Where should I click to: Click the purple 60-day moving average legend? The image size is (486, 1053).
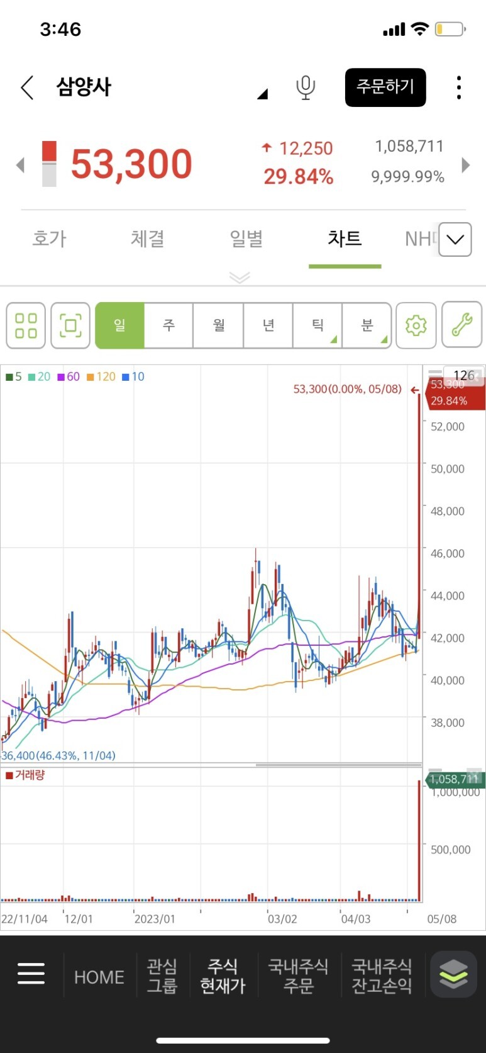(x=69, y=376)
